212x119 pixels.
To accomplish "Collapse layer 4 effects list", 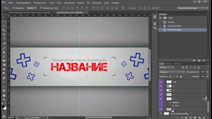I will tap(206, 99).
